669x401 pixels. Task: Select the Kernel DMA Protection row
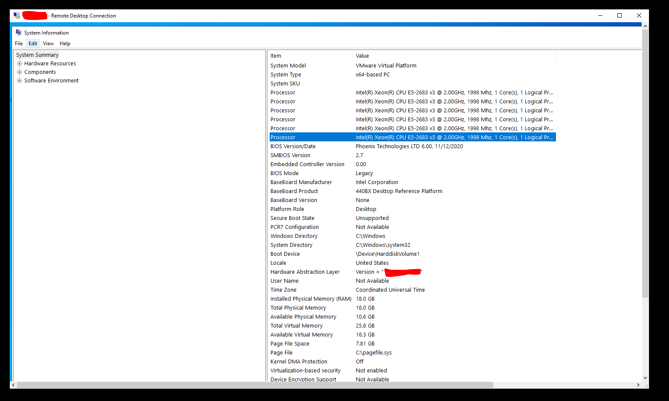[413, 362]
